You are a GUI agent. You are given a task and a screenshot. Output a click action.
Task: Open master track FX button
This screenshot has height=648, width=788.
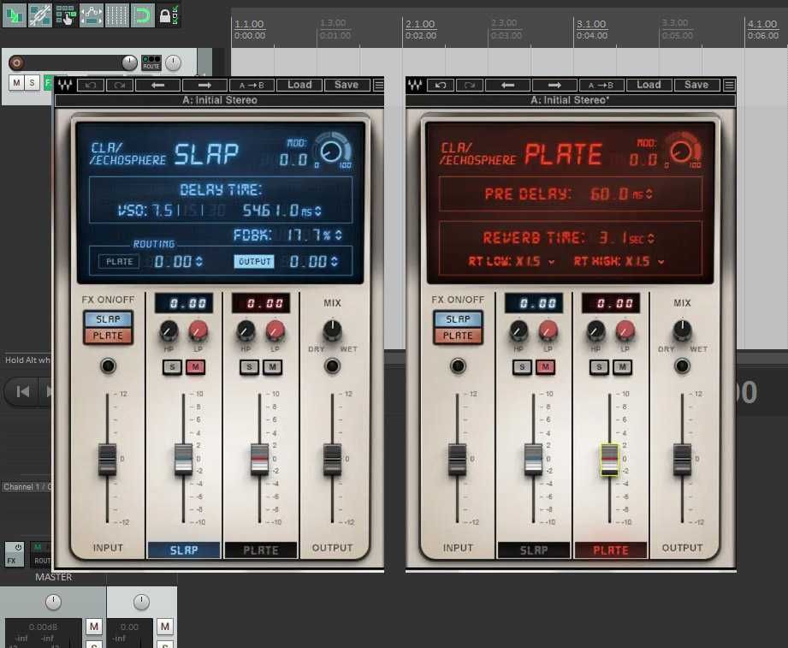(x=14, y=560)
